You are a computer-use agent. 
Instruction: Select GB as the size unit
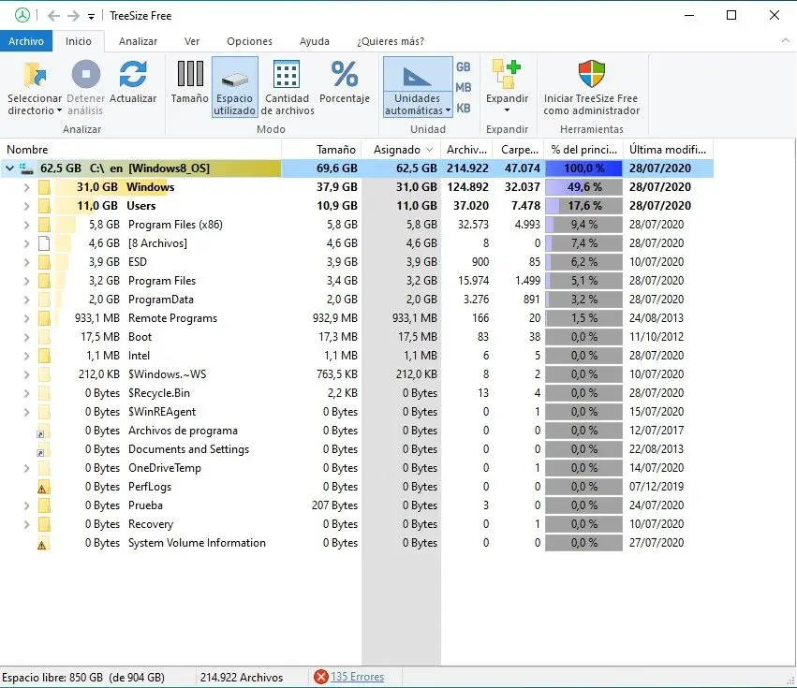(463, 67)
